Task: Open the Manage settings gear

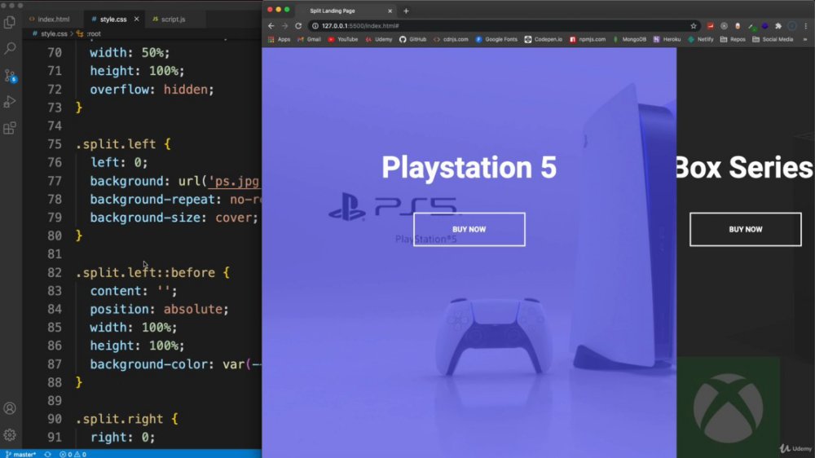Action: tap(9, 434)
